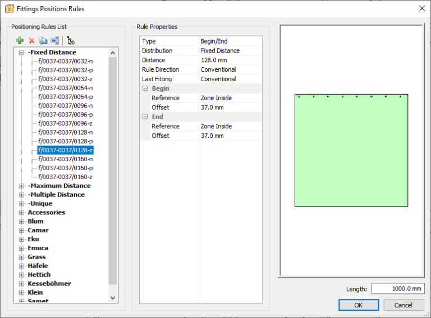Expand the Hettich folder node
Screen dimensions: 431x318
click(x=21, y=275)
